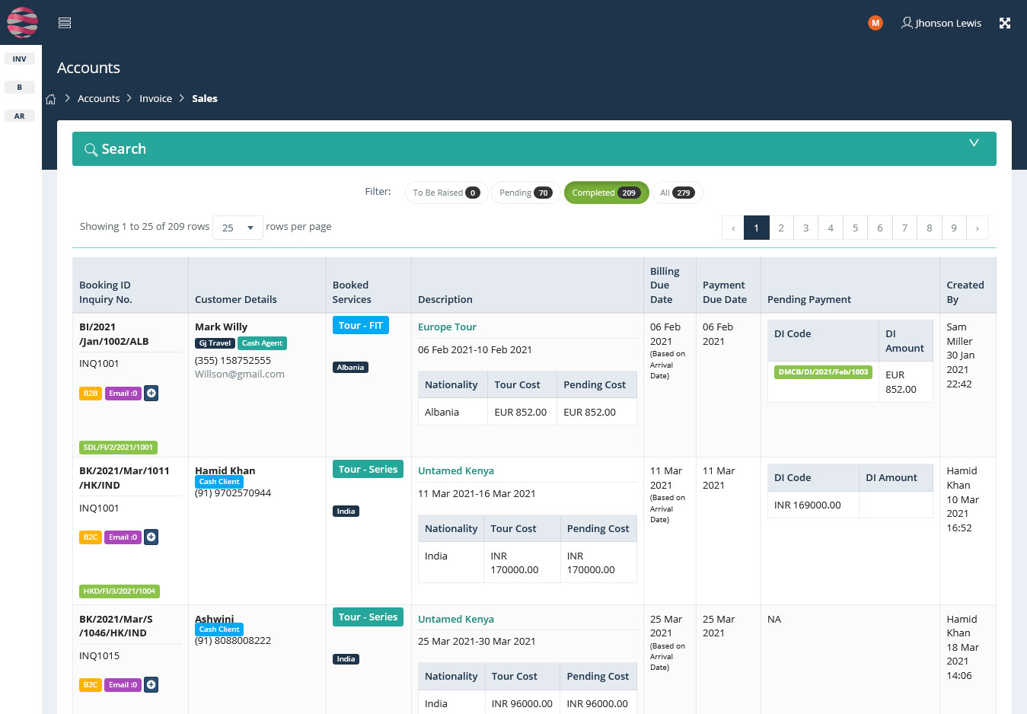
Task: Open Europe Tour description link
Action: tap(447, 327)
